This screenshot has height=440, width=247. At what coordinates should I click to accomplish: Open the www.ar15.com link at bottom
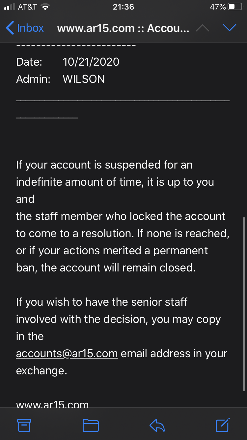[x=52, y=404]
